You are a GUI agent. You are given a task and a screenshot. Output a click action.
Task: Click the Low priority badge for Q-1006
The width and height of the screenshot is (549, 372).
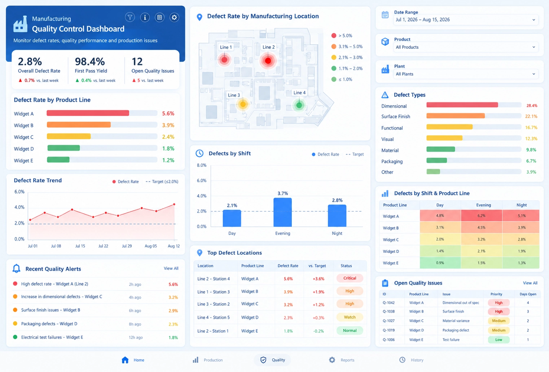click(x=499, y=340)
